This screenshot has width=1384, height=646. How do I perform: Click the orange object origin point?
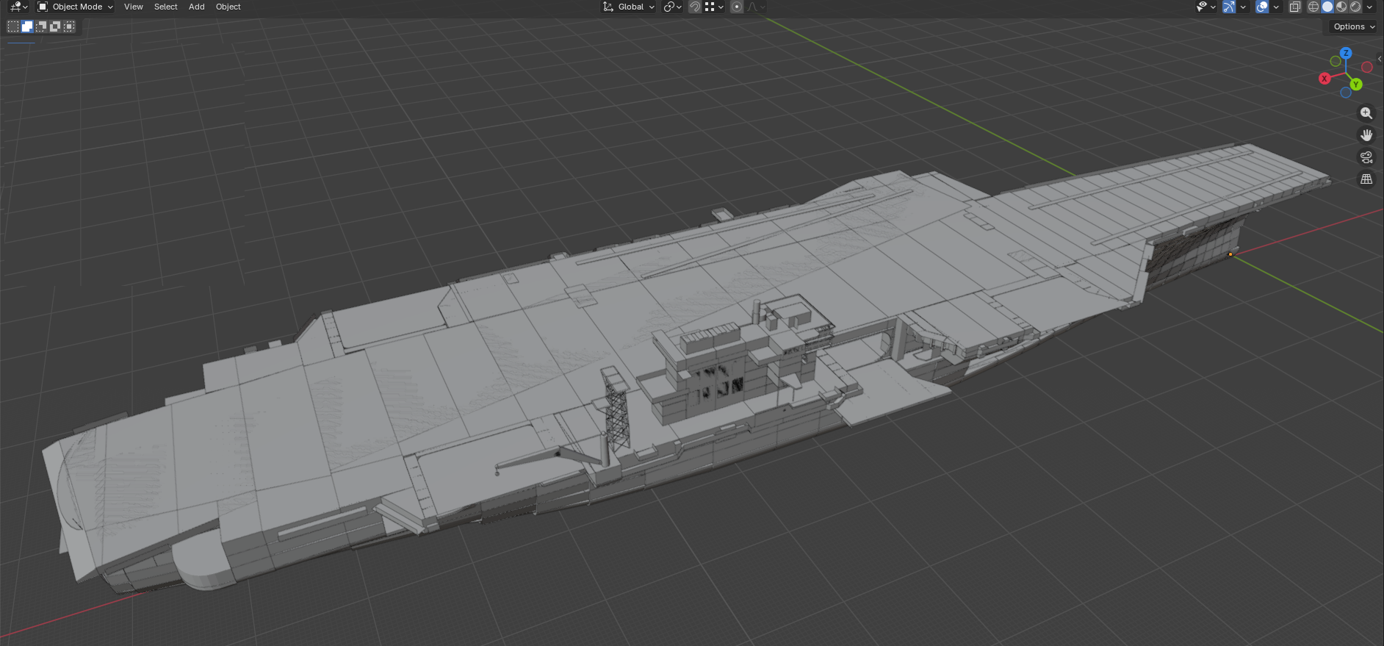click(1230, 254)
